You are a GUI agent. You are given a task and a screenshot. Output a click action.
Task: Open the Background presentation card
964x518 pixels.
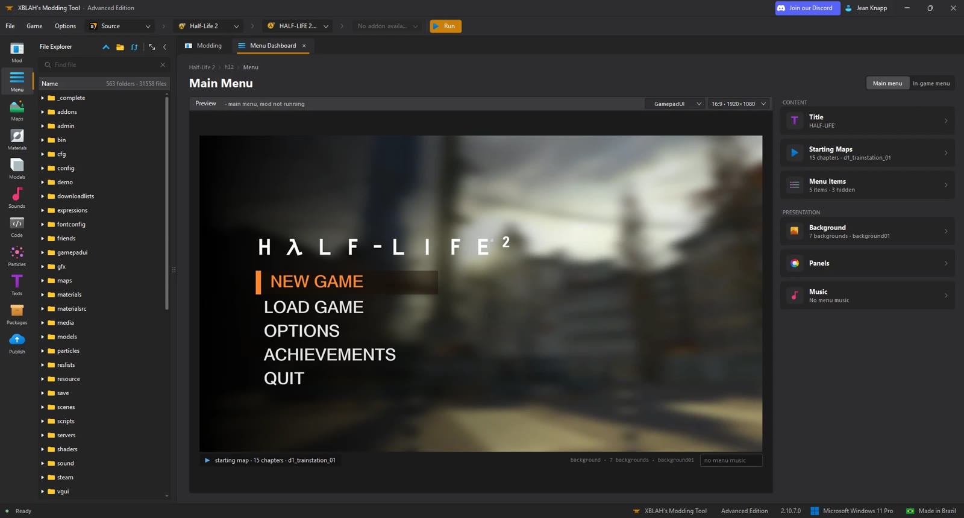pyautogui.click(x=868, y=231)
